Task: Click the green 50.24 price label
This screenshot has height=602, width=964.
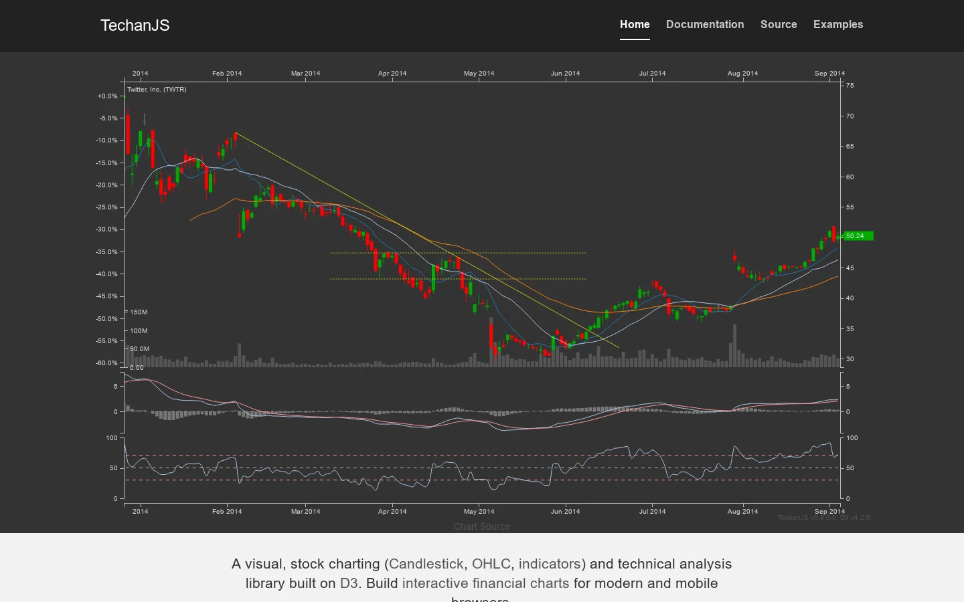Action: [x=858, y=236]
